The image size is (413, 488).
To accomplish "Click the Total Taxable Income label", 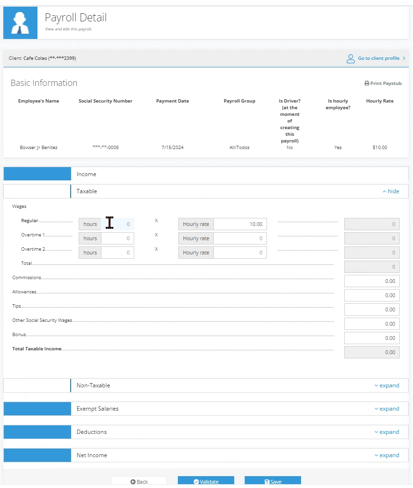I will click(x=37, y=349).
